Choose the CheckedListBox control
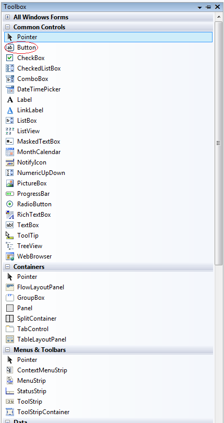The height and width of the screenshot is (423, 224). coord(33,68)
